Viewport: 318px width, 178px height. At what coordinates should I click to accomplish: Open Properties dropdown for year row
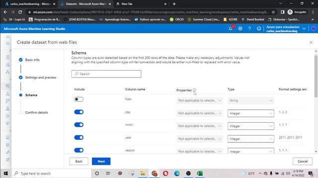coord(200,138)
